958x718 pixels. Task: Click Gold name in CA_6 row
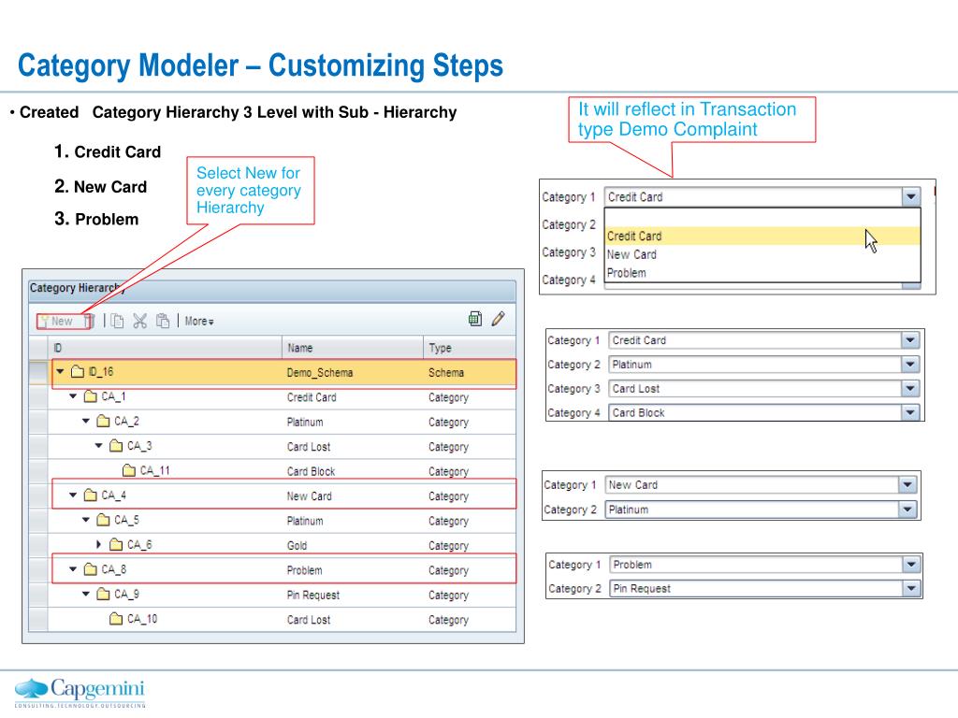[x=297, y=546]
